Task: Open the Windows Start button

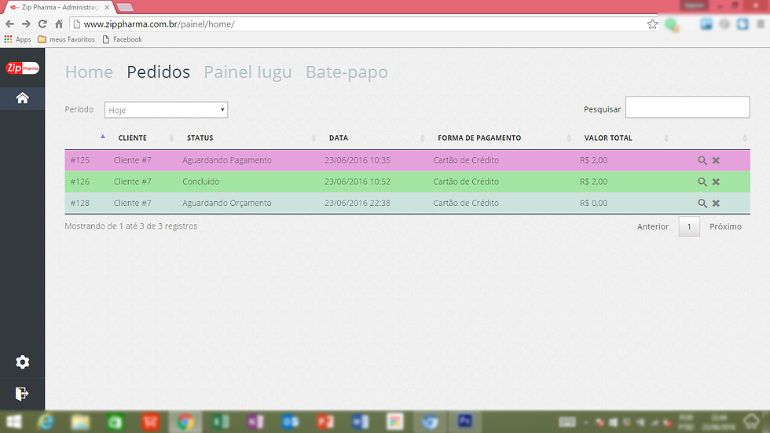Action: (14, 422)
